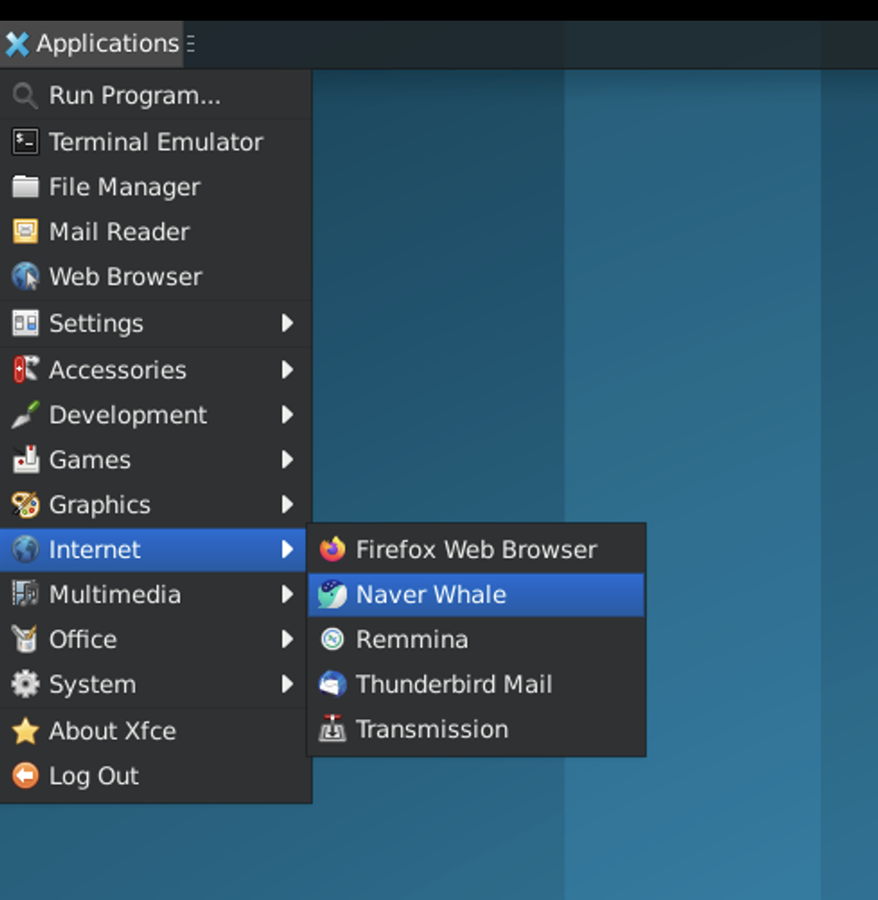
Task: Click the File Manager folder icon
Action: point(25,187)
